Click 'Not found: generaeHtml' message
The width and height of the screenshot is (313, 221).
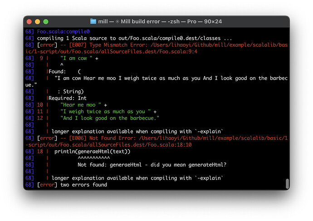[110, 165]
